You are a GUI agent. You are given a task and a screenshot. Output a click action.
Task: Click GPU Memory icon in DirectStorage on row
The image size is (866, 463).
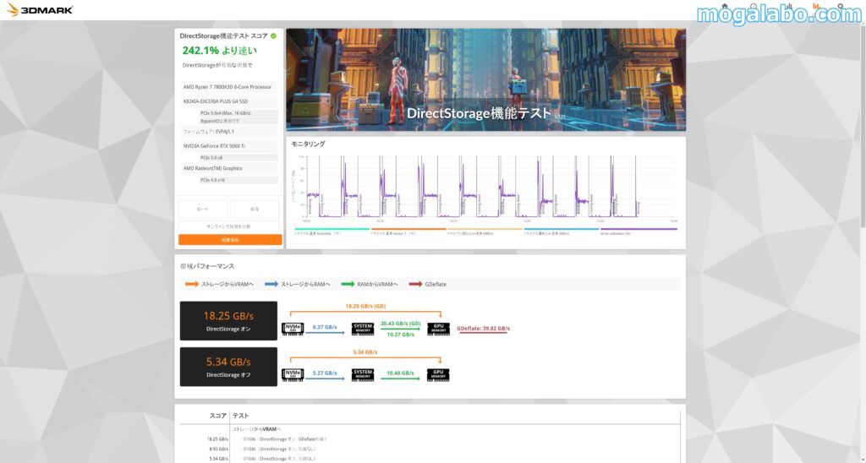[x=438, y=327]
